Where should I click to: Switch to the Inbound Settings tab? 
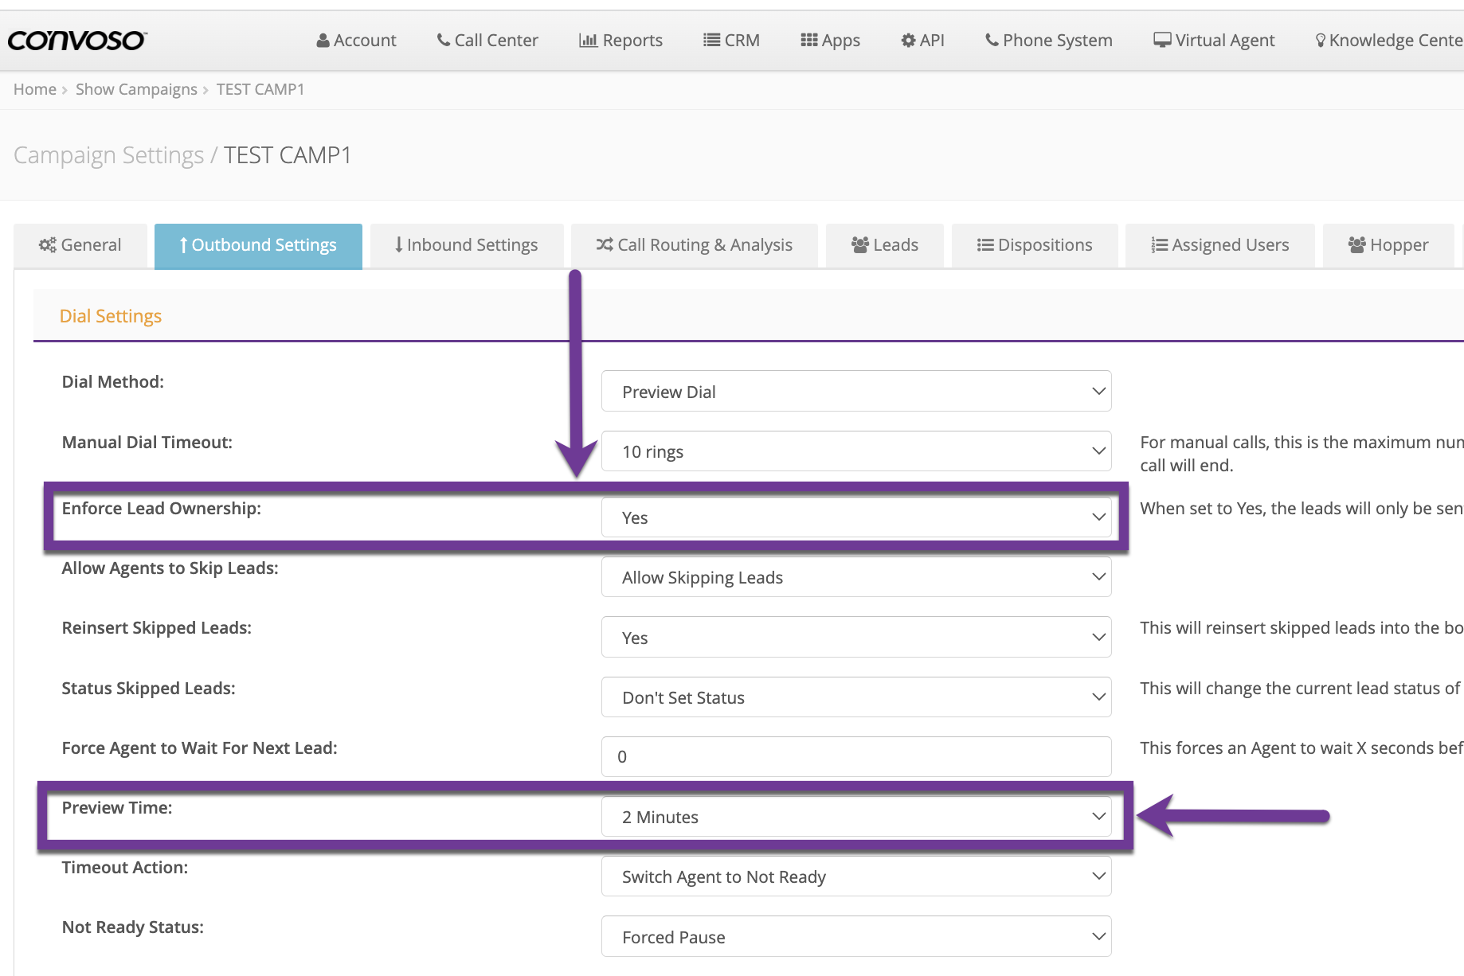[467, 245]
